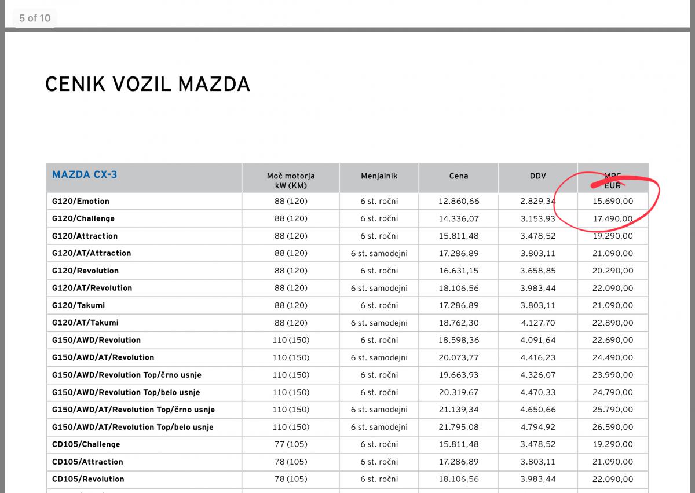Select the Cena value "18.762,30"

point(459,323)
